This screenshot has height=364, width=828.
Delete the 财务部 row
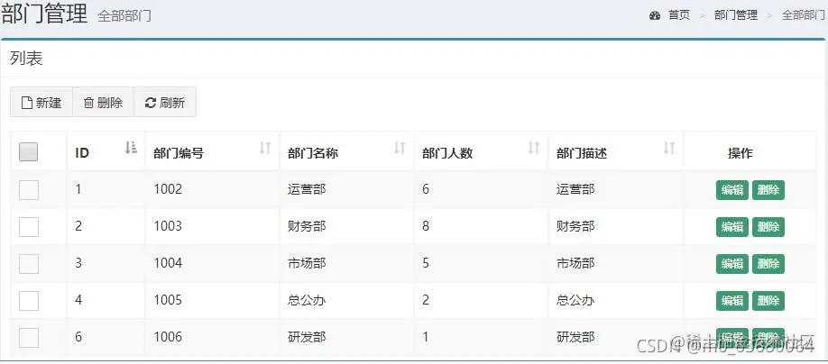(768, 227)
